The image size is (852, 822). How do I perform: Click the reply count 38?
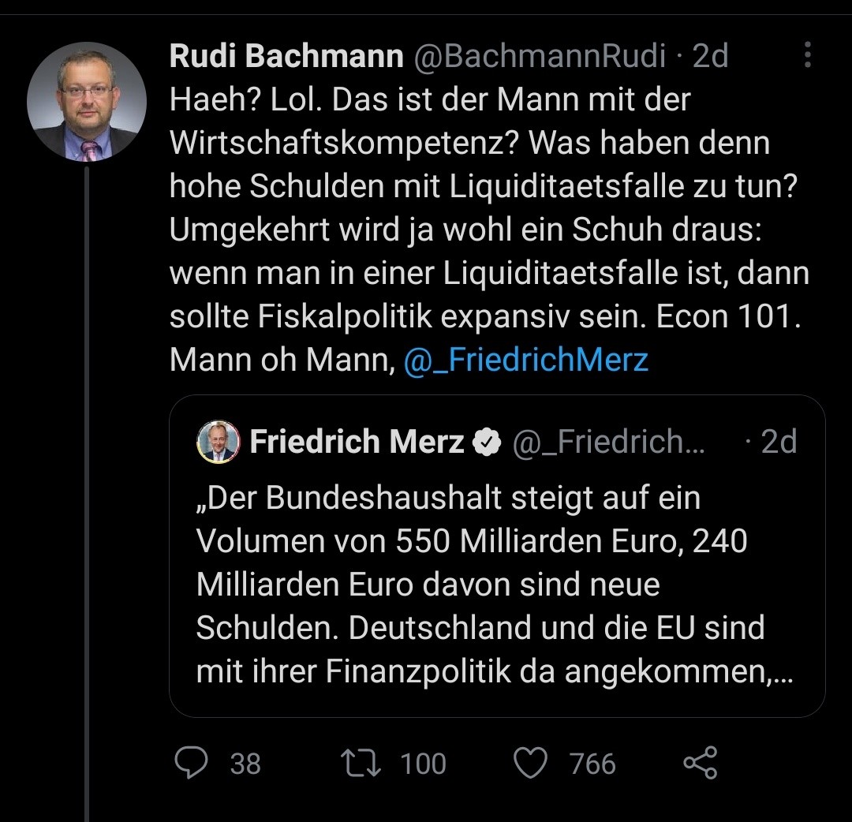[x=245, y=764]
